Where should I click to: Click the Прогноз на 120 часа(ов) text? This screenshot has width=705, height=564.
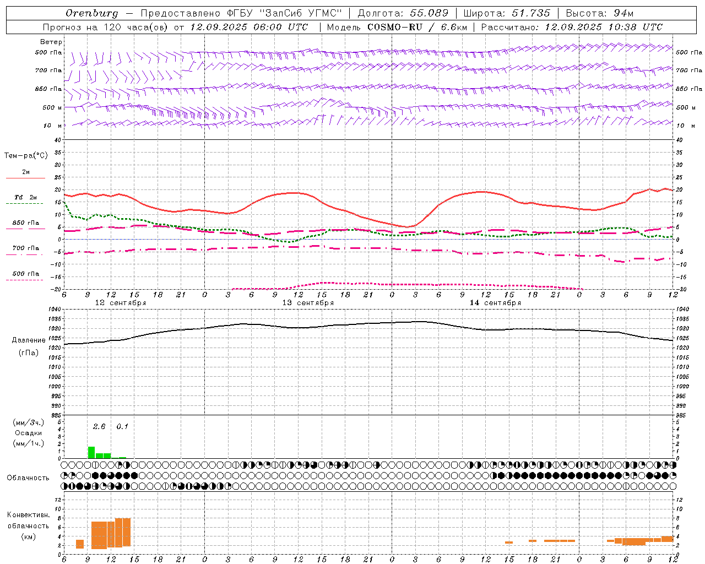106,27
